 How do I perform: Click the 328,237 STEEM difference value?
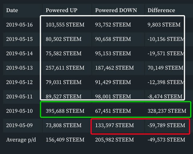pos(167,111)
